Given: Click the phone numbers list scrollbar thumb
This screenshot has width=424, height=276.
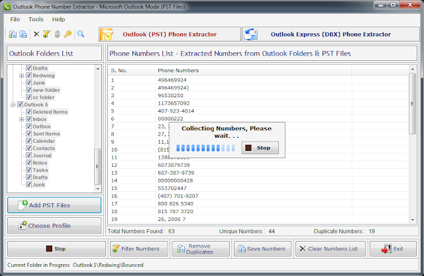Looking at the screenshot, I should coord(412,104).
